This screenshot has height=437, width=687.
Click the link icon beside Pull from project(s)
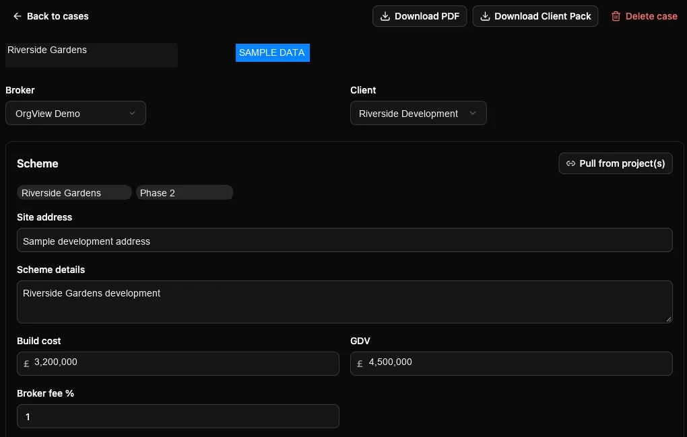tap(570, 163)
